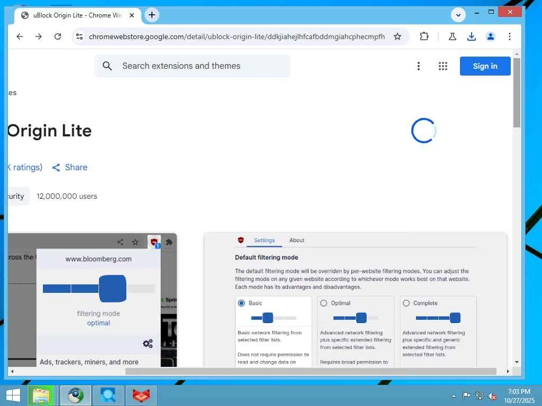Click the Action Center flag icon
The width and height of the screenshot is (542, 406).
466,396
